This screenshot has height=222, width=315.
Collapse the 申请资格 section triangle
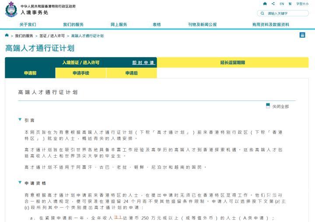(20, 183)
